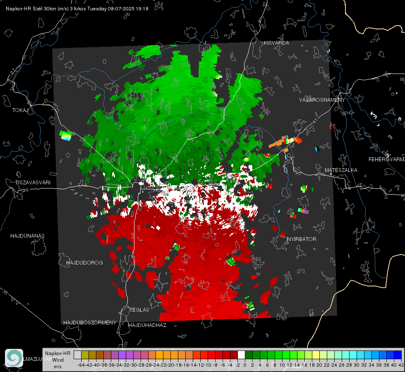Click the -64 value on the legend scale
The width and height of the screenshot is (405, 372).
[x=81, y=365]
